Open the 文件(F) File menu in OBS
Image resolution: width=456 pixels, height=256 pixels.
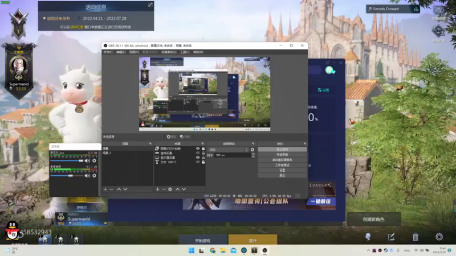[x=108, y=52]
